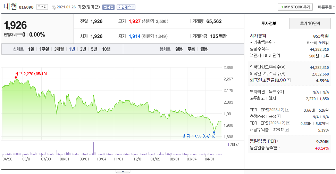The image size is (336, 174).
Task: Open help icon next to 추정PER EPS
Action: tap(278, 117)
